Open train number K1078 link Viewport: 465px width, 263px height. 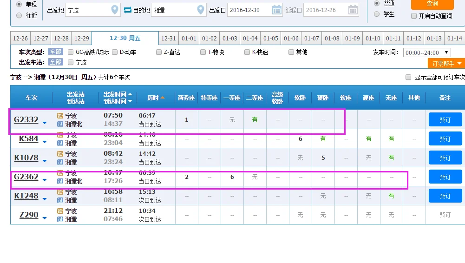[26, 158]
